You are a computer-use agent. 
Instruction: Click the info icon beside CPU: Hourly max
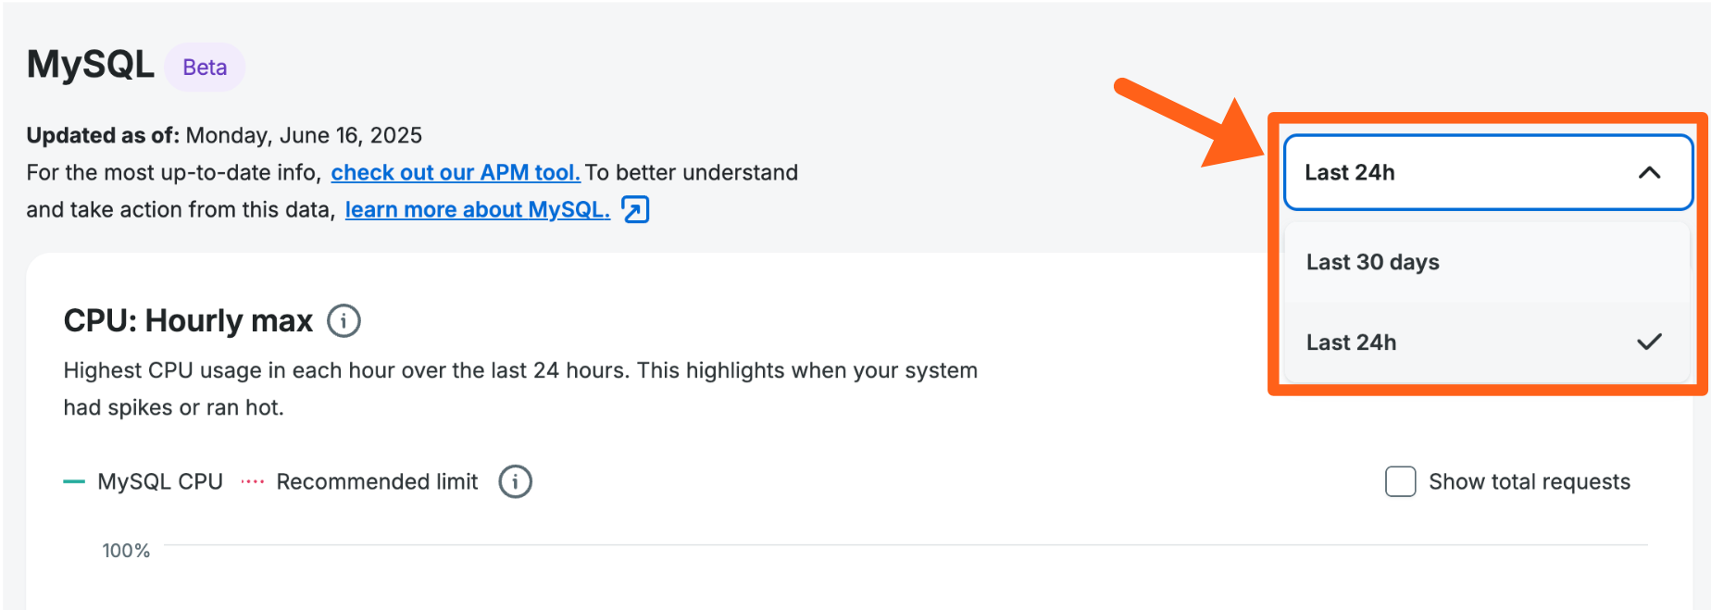coord(343,321)
